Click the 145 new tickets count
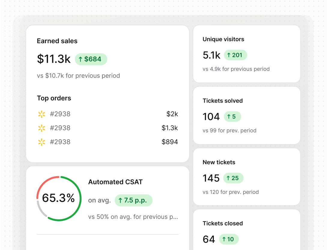 pyautogui.click(x=211, y=178)
